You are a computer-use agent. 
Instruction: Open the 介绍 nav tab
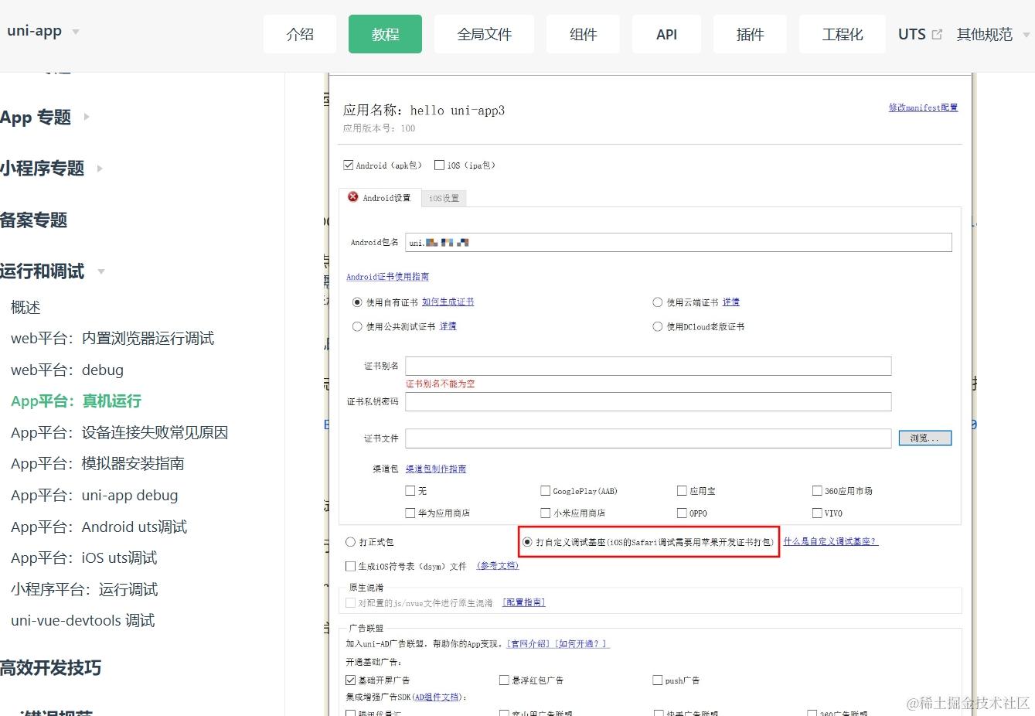300,34
